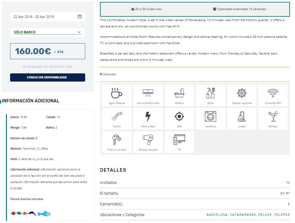The height and width of the screenshot is (223, 295).
Task: Click the Consultar location link
Action: pyautogui.click(x=109, y=74)
